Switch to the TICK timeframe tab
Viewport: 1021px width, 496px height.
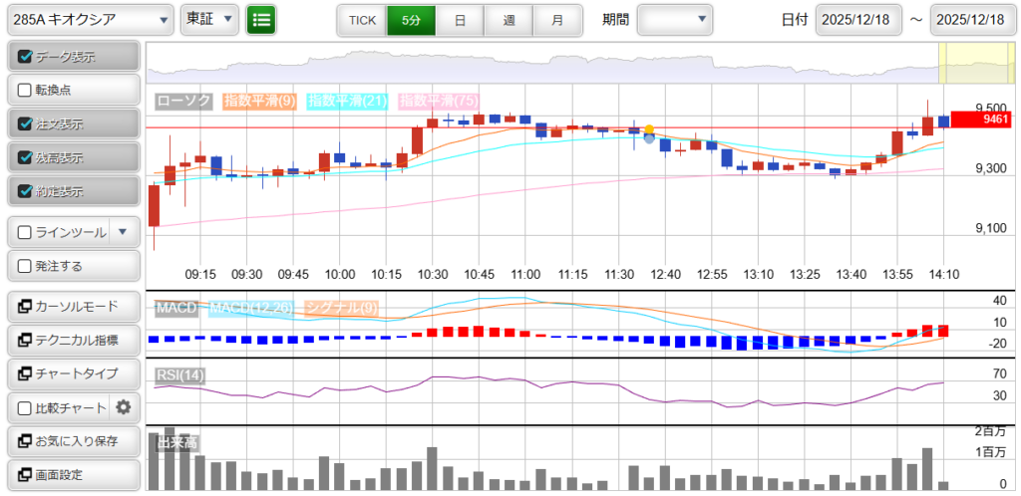361,20
